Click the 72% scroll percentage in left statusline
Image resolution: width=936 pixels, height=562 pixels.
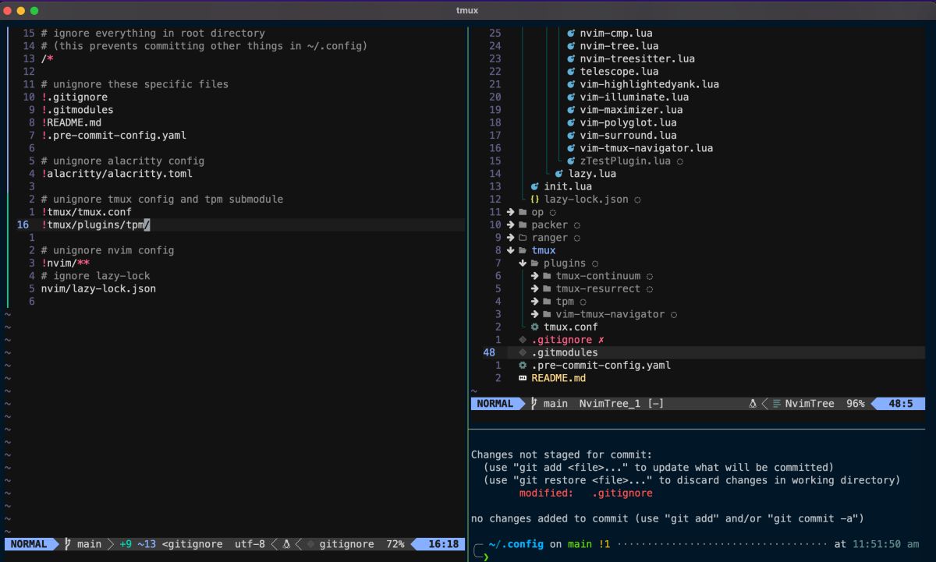[x=395, y=544]
